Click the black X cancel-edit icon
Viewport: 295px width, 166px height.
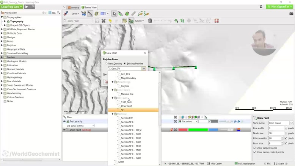coord(104,21)
